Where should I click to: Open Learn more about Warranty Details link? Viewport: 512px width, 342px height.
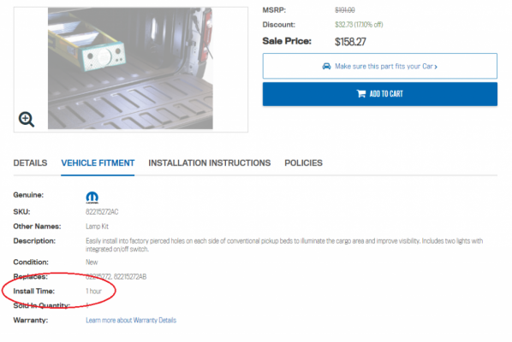pos(131,320)
